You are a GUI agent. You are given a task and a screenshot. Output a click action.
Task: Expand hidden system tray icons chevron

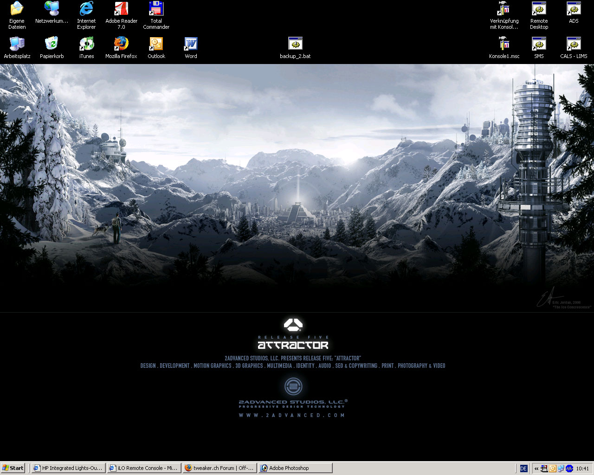536,469
